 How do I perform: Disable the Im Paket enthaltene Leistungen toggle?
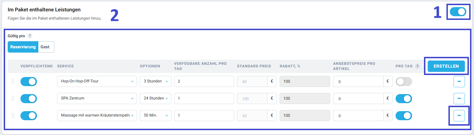point(458,12)
